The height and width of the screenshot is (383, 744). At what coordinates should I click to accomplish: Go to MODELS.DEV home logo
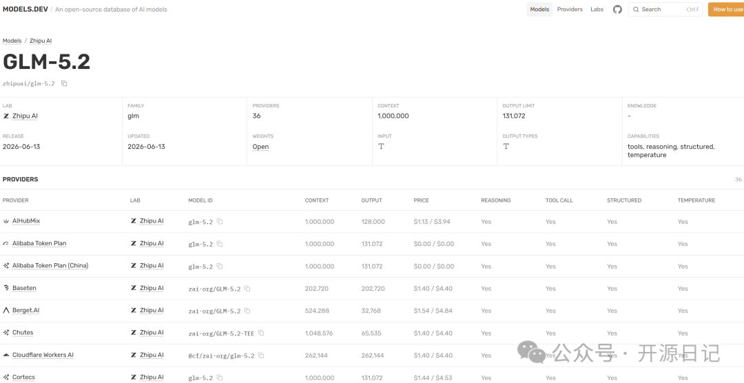point(25,10)
